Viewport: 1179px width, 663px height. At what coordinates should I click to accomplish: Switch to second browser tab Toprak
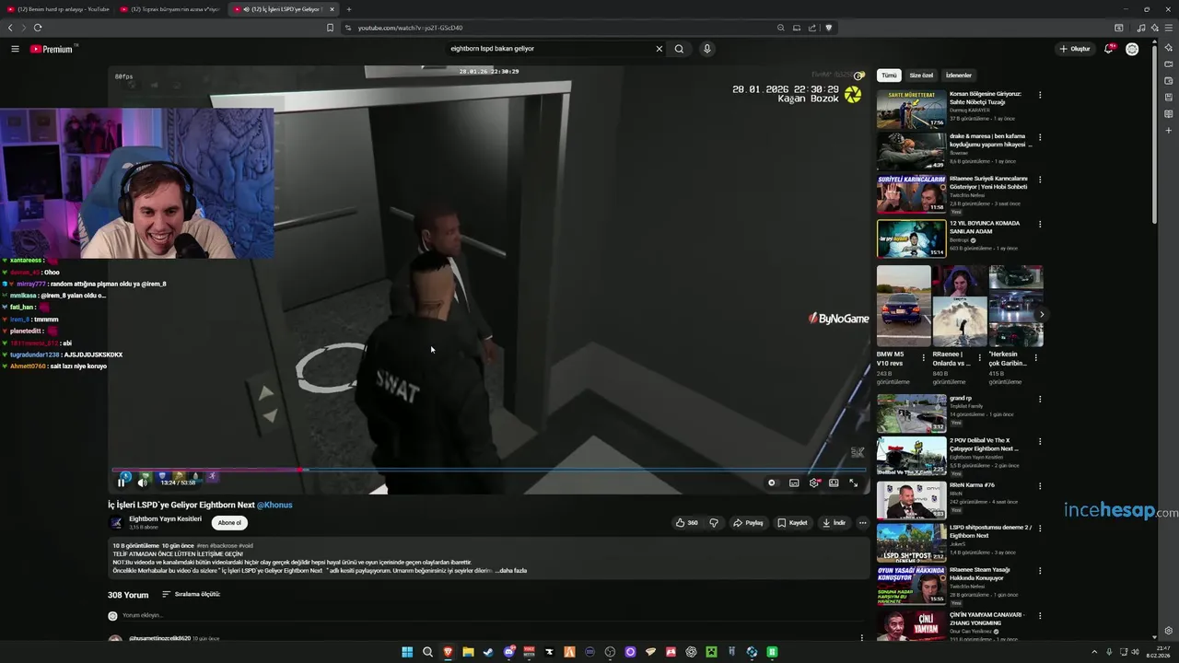[170, 9]
